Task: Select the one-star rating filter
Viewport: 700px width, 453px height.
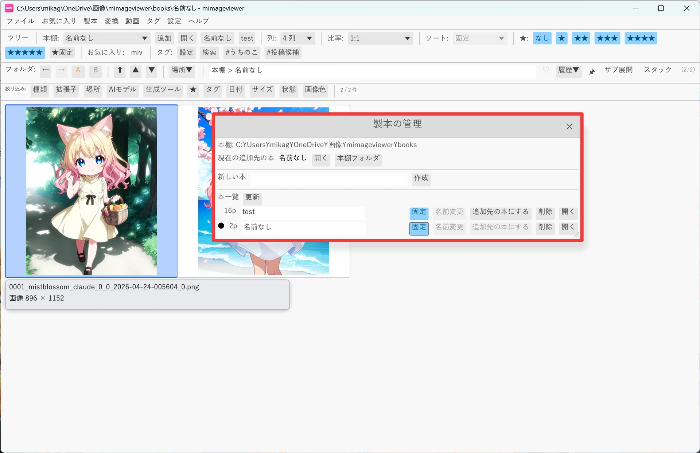Action: pos(562,38)
